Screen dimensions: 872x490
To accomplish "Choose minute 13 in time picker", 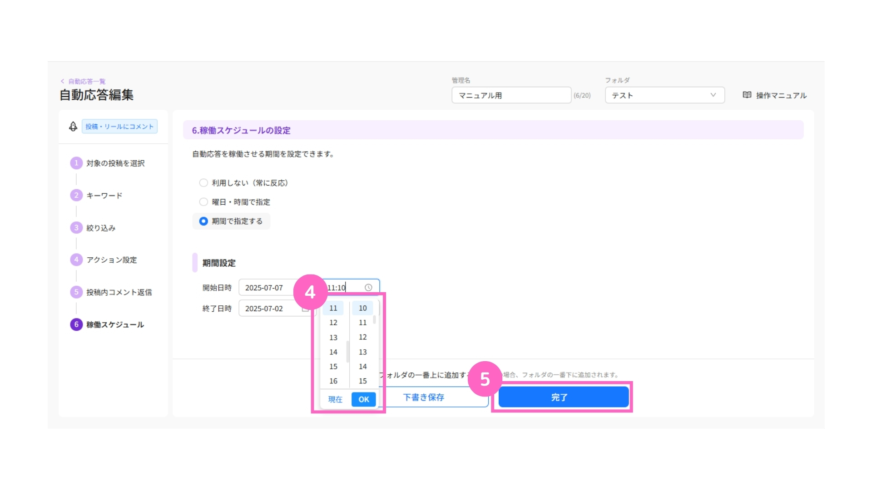I will click(362, 352).
